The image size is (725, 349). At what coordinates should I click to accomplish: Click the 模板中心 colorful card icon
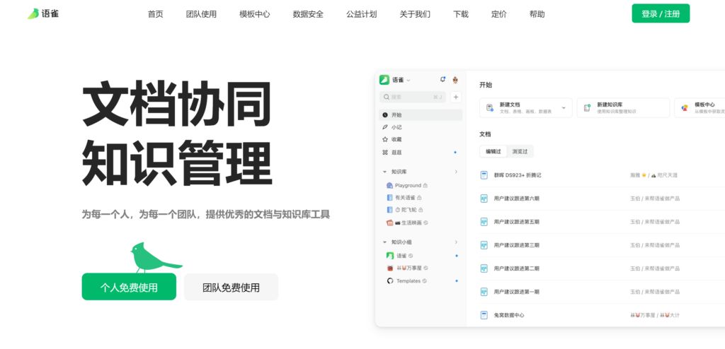pyautogui.click(x=685, y=107)
